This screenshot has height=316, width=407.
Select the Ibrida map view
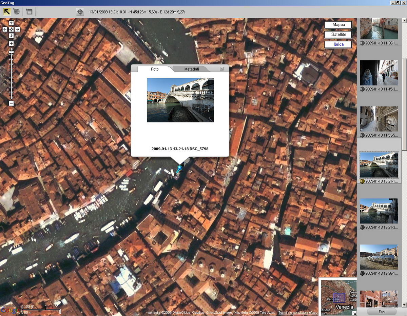coord(338,44)
